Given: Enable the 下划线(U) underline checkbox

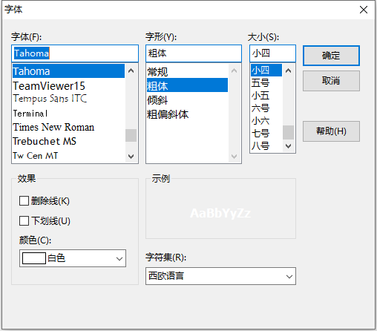Looking at the screenshot, I should [x=24, y=220].
